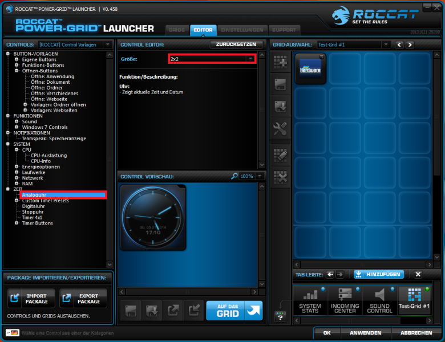Move tab right in Tab-Leiste
Image resolution: width=445 pixels, height=342 pixels.
click(339, 274)
